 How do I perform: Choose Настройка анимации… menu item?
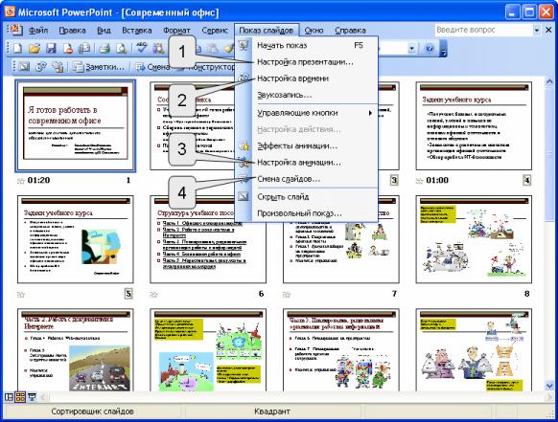(x=307, y=163)
